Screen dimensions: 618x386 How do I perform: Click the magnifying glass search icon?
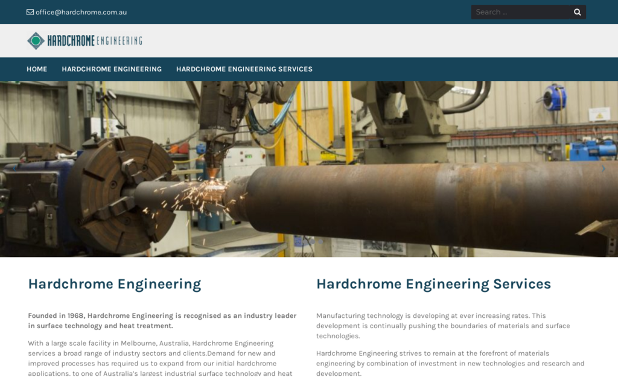click(x=577, y=11)
